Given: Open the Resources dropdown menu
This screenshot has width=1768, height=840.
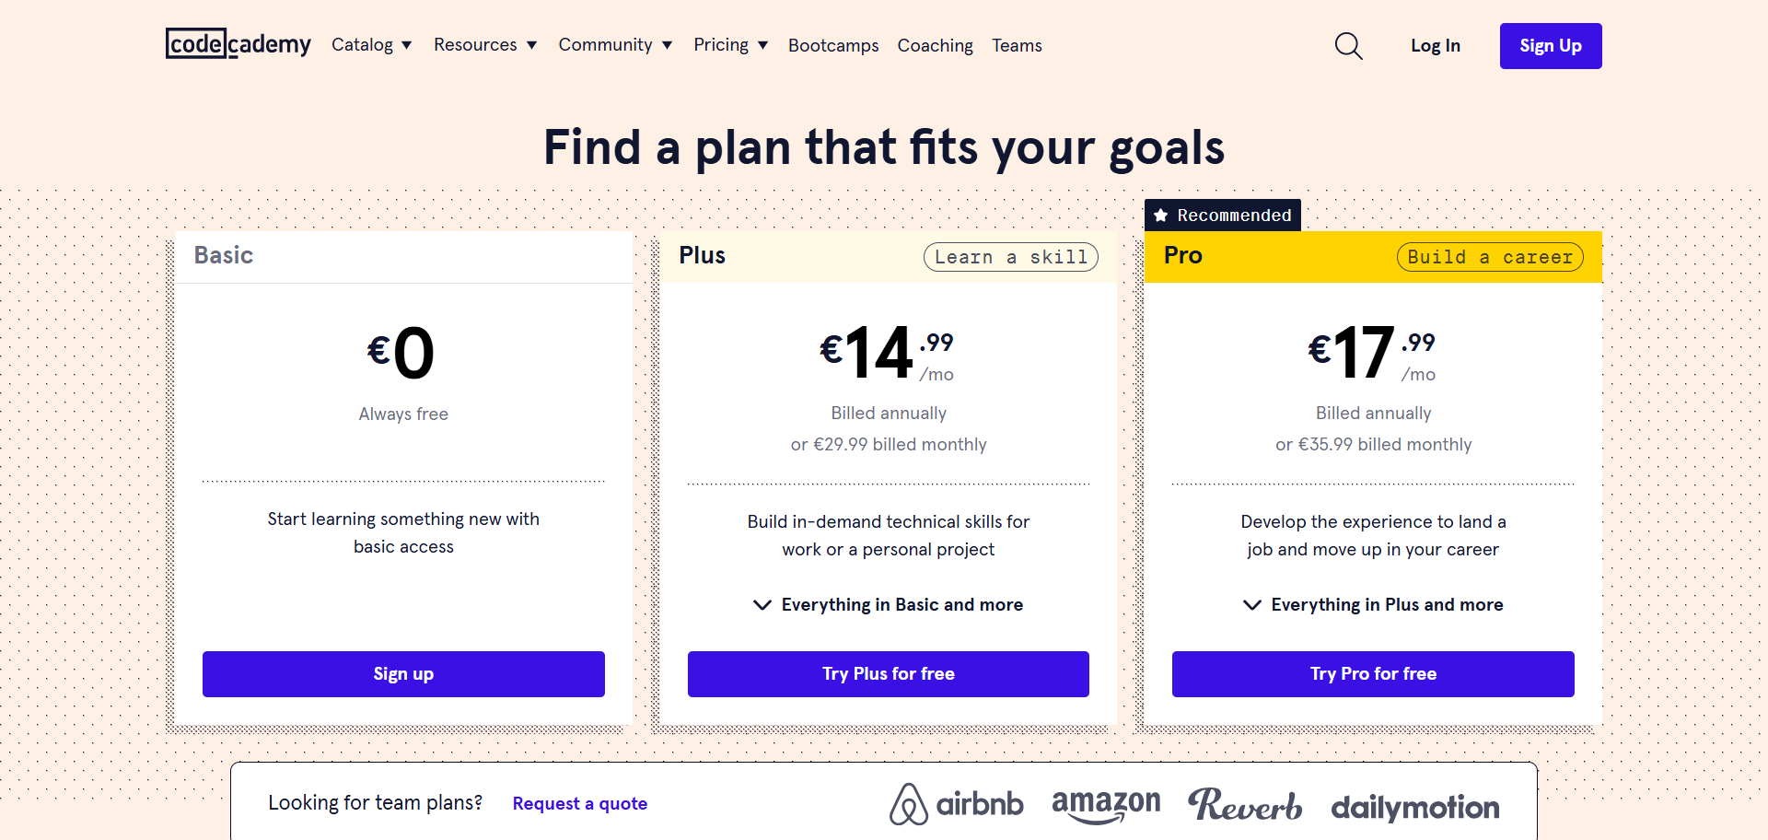Looking at the screenshot, I should point(484,45).
